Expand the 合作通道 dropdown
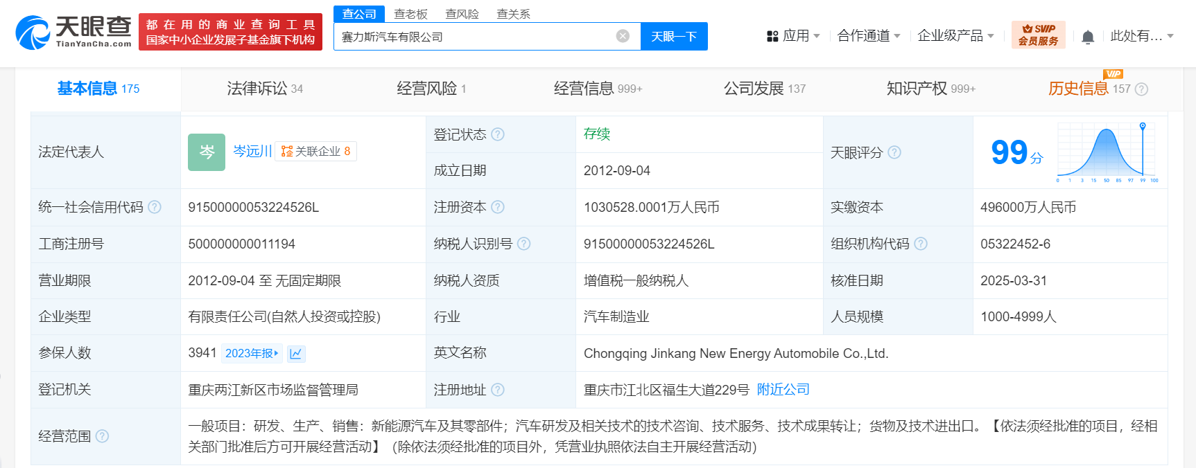Image resolution: width=1196 pixels, height=468 pixels. click(869, 36)
